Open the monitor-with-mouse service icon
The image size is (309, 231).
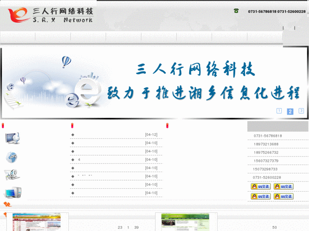(13, 138)
